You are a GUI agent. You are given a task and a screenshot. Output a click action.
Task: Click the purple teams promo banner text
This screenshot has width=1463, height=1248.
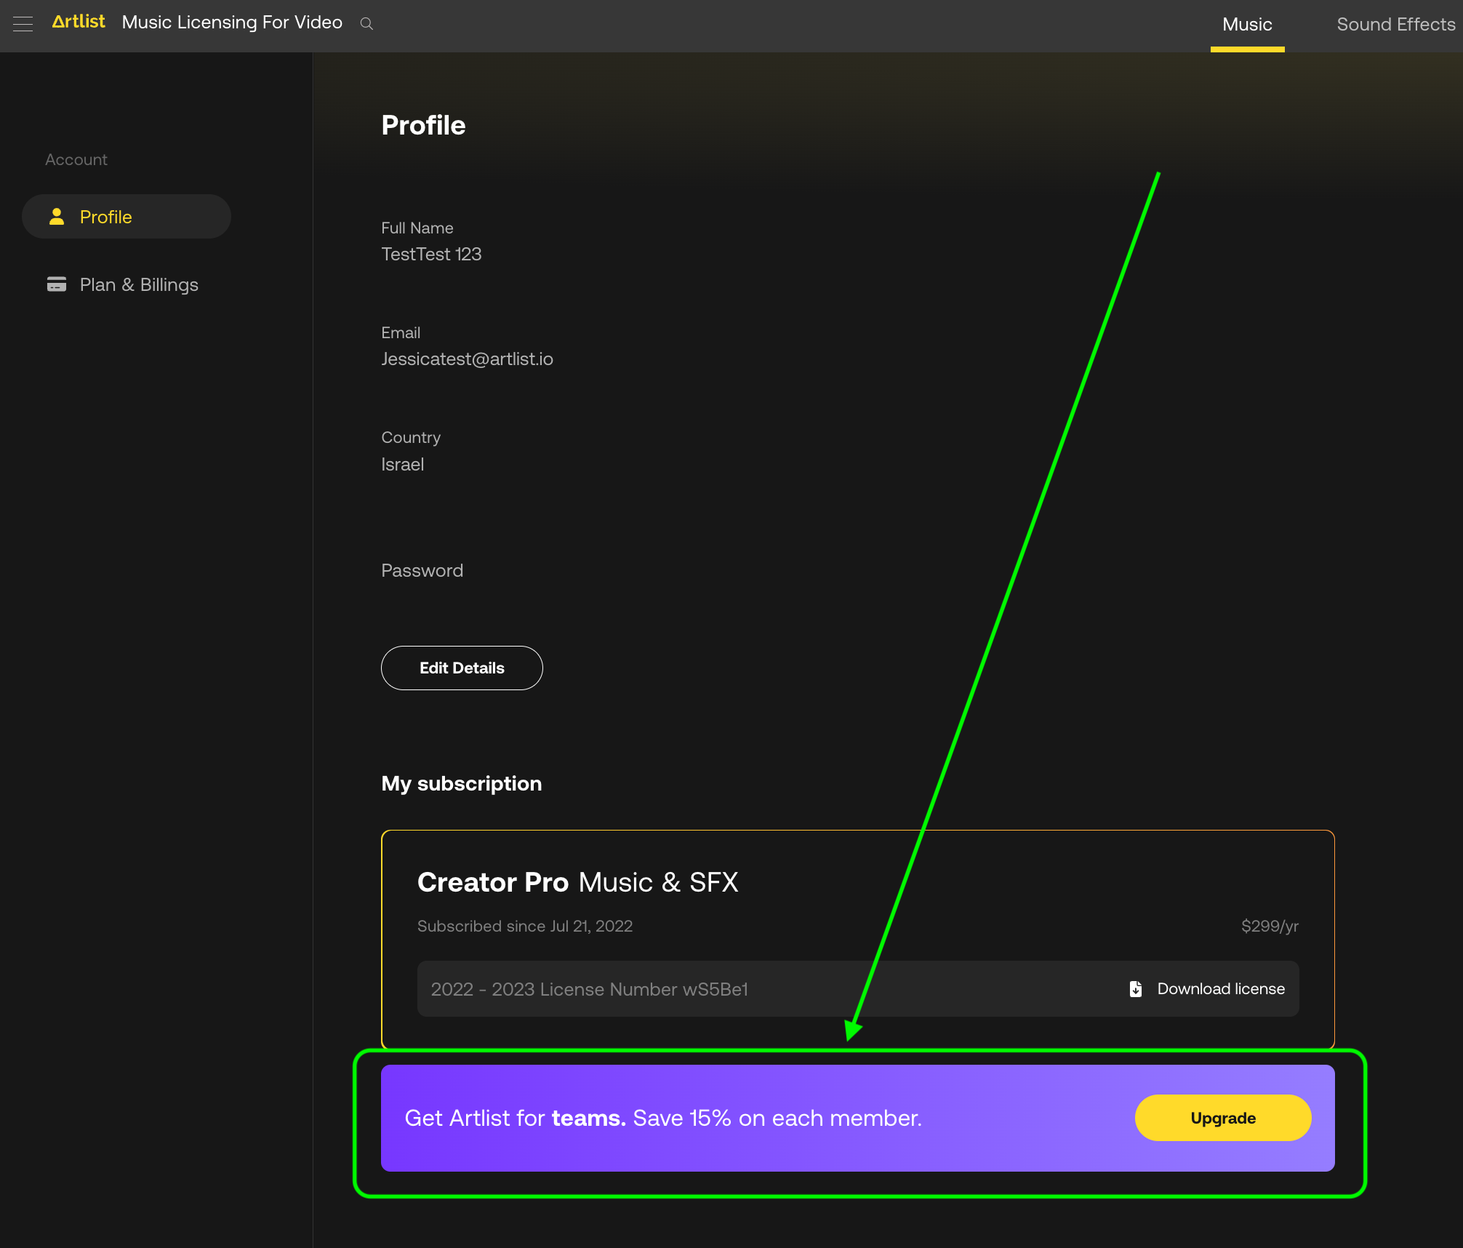pos(663,1118)
